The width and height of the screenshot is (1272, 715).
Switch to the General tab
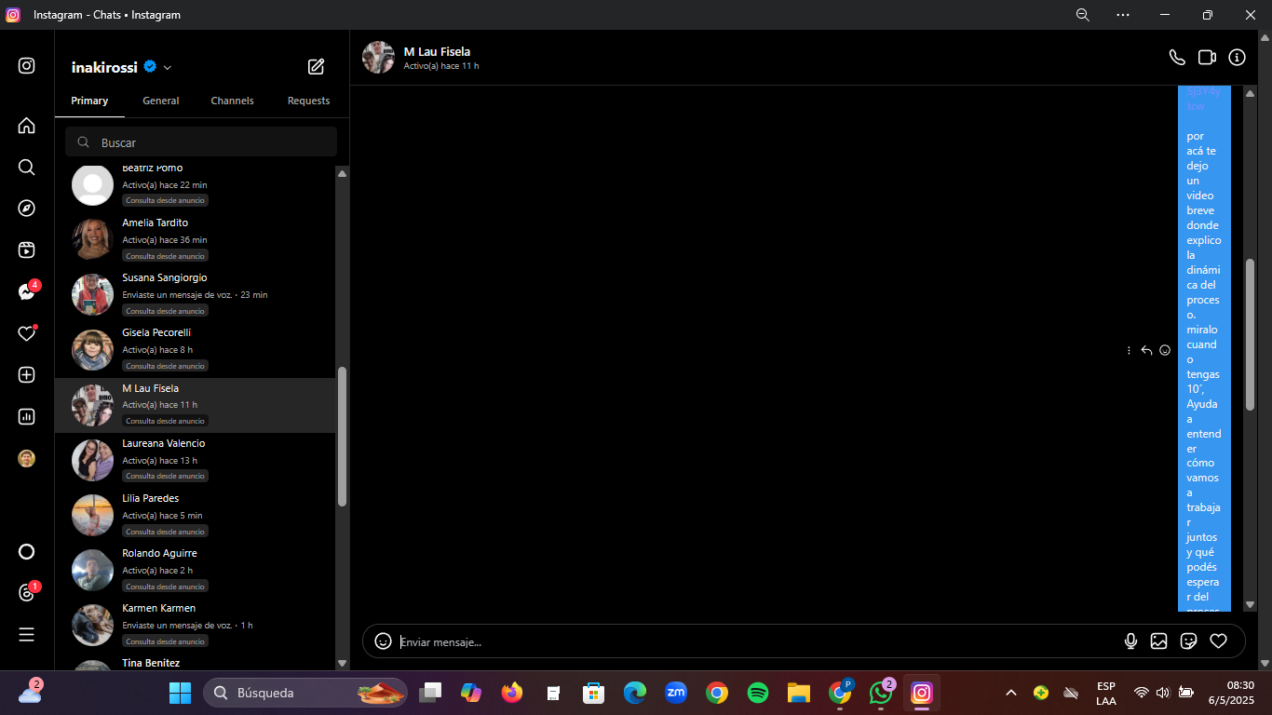coord(161,101)
